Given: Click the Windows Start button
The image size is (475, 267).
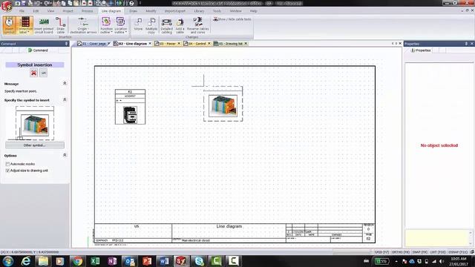Looking at the screenshot, I should click(8, 261).
